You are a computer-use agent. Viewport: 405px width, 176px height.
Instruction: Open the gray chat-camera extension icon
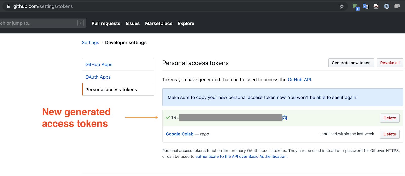(x=397, y=6)
